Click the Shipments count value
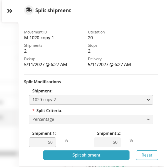This screenshot has width=164, height=167. pos(26,51)
